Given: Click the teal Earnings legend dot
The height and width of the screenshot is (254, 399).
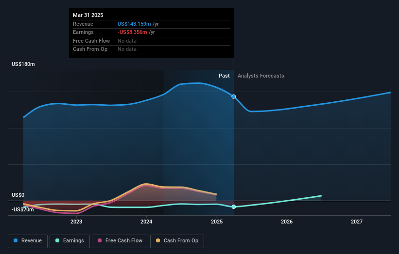Looking at the screenshot, I should [x=57, y=240].
